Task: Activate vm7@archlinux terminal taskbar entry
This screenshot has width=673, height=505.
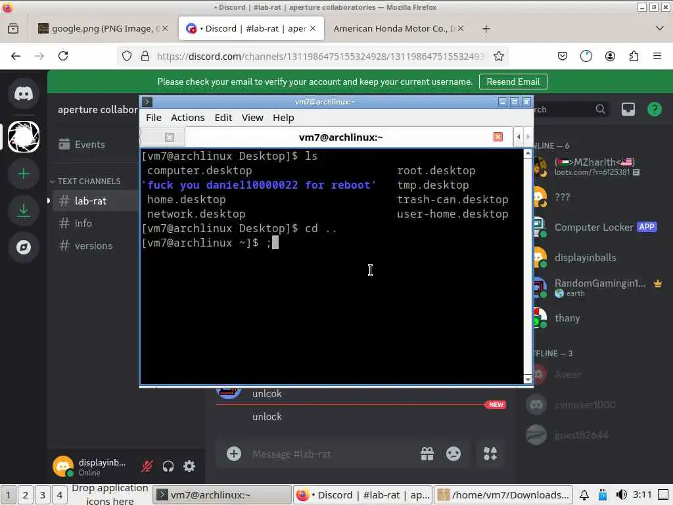Action: 222,495
